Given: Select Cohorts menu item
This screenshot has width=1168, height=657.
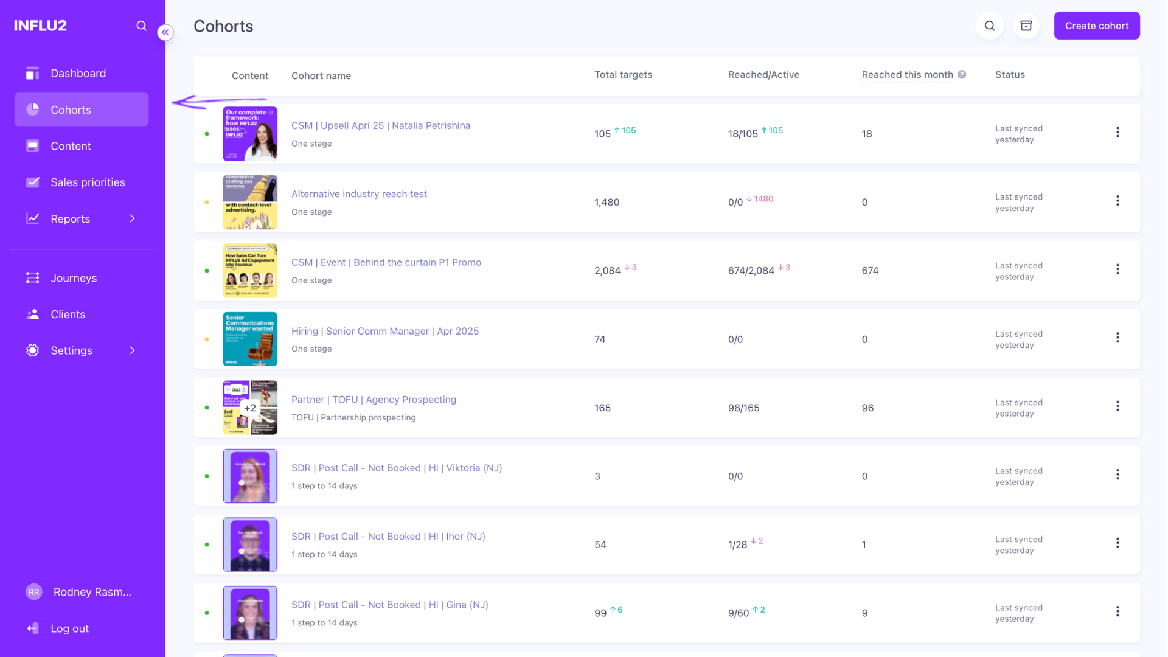Looking at the screenshot, I should click(82, 109).
